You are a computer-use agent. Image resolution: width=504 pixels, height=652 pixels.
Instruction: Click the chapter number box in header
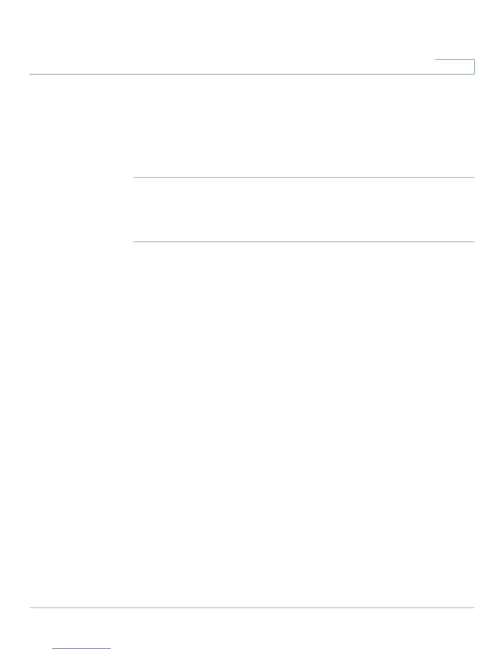click(x=455, y=67)
